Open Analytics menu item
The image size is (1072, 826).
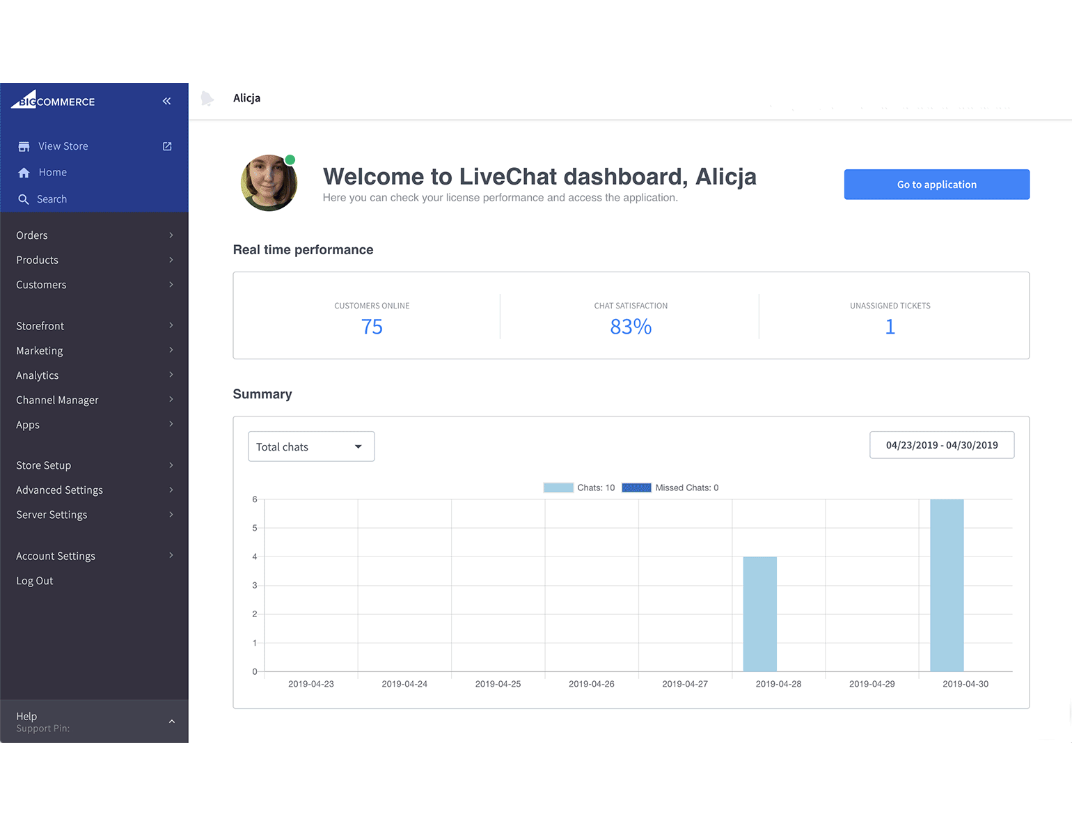(37, 375)
